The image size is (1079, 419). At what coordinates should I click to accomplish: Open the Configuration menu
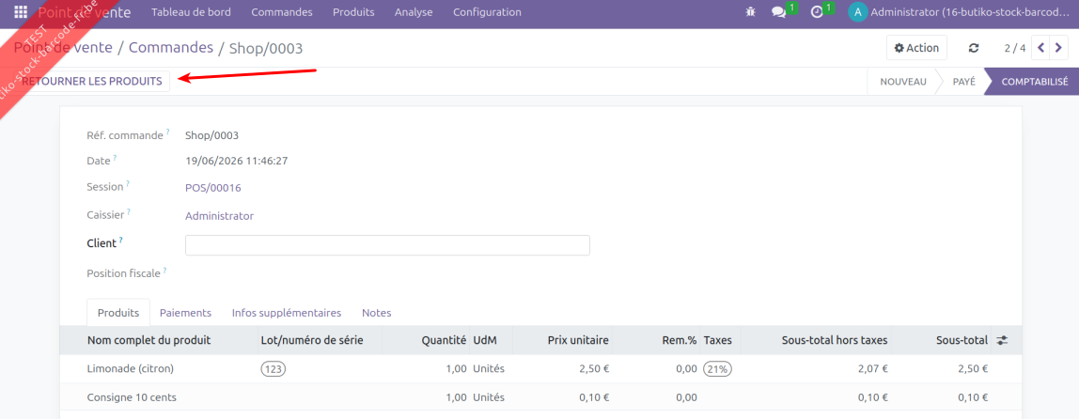pos(487,11)
